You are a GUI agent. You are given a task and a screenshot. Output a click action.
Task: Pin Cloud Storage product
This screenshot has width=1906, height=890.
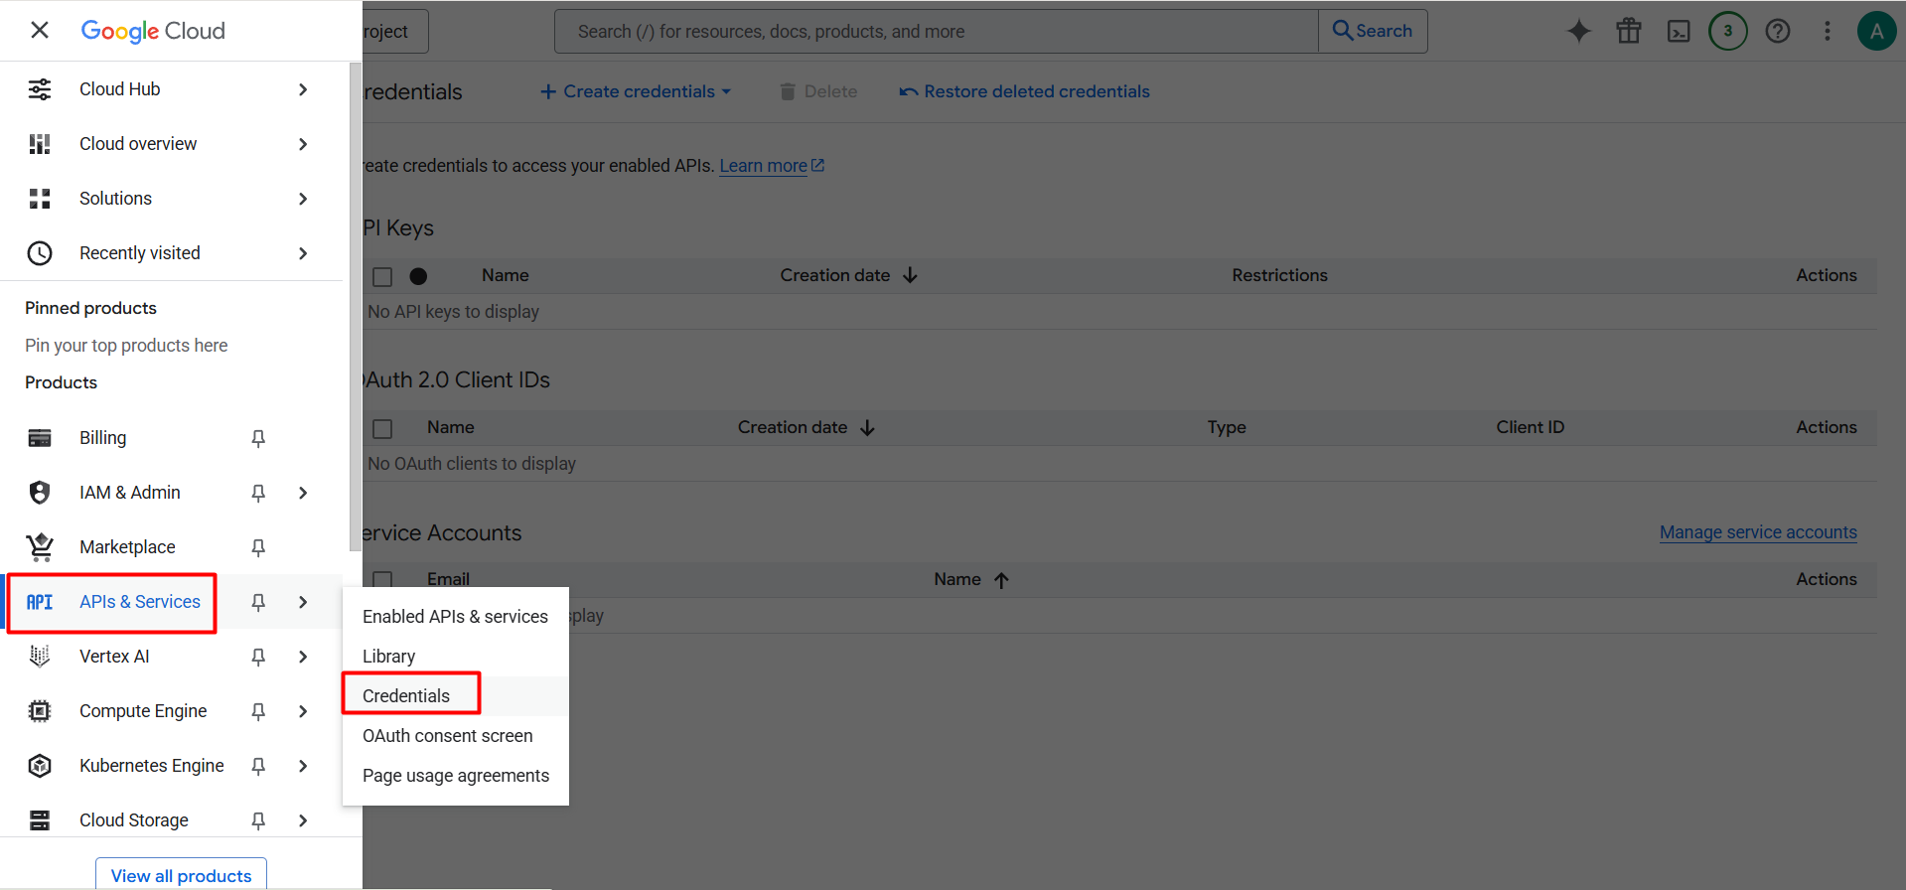[258, 820]
